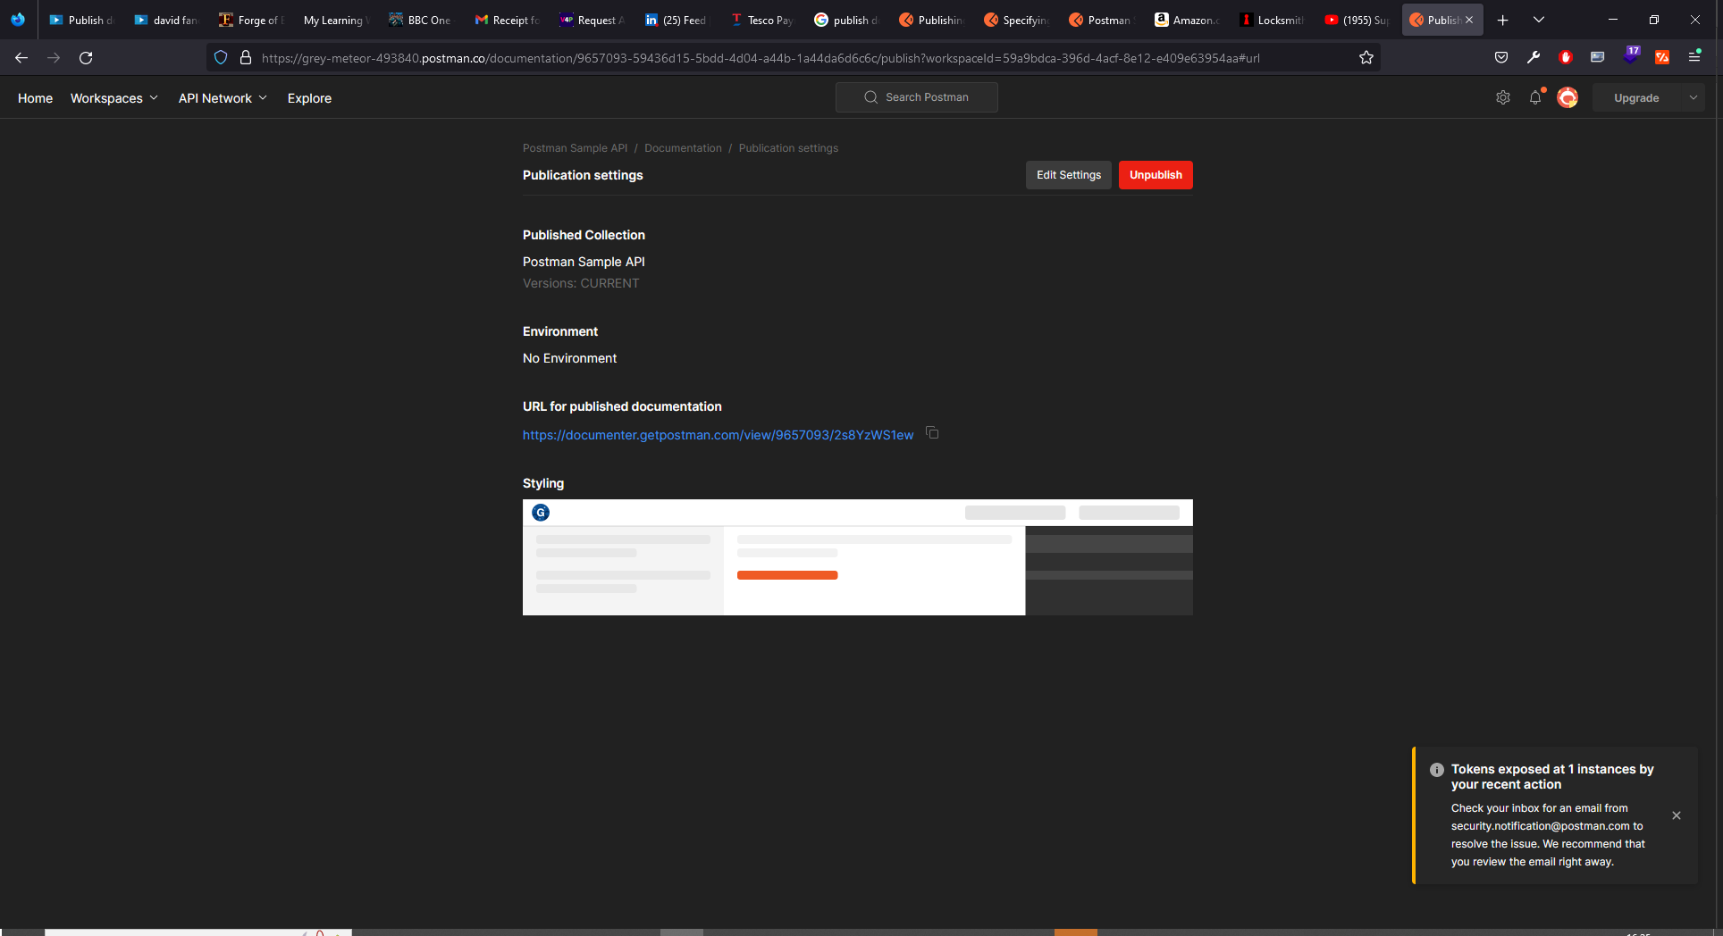
Task: Switch to the Tesco Pay tab
Action: point(761,20)
